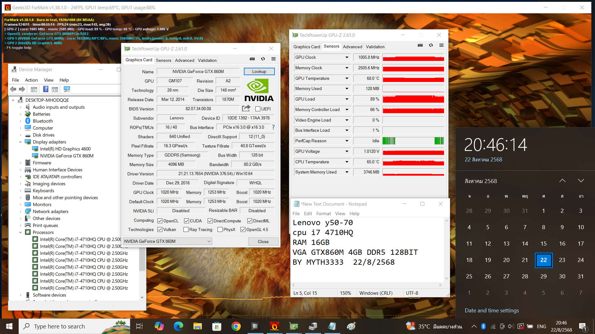The image size is (595, 334).
Task: Select day 23 in the calendar
Action: pos(562,260)
